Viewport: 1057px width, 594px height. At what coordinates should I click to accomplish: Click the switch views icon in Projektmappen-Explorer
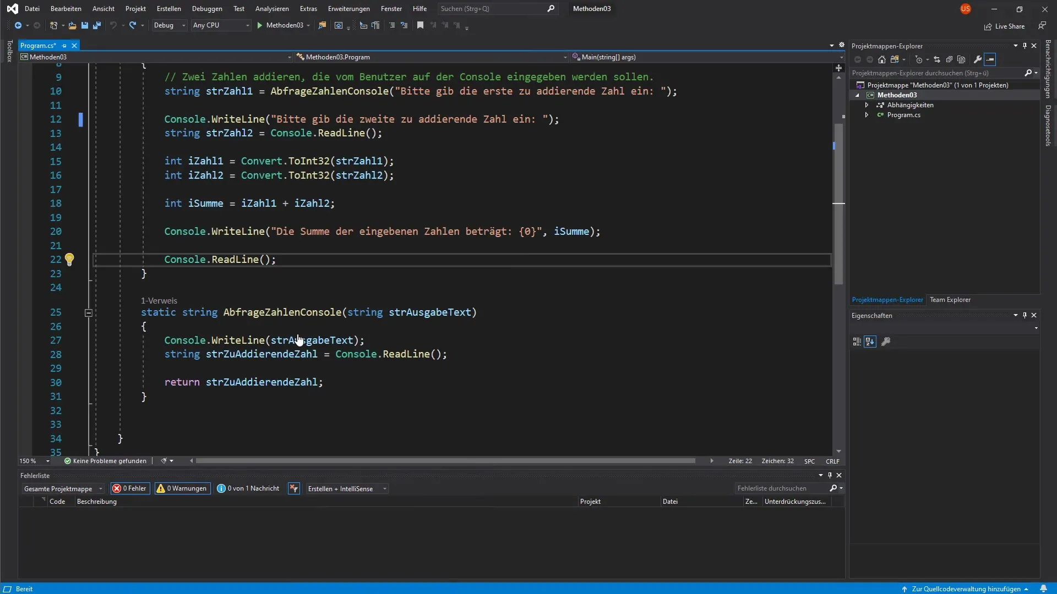895,59
